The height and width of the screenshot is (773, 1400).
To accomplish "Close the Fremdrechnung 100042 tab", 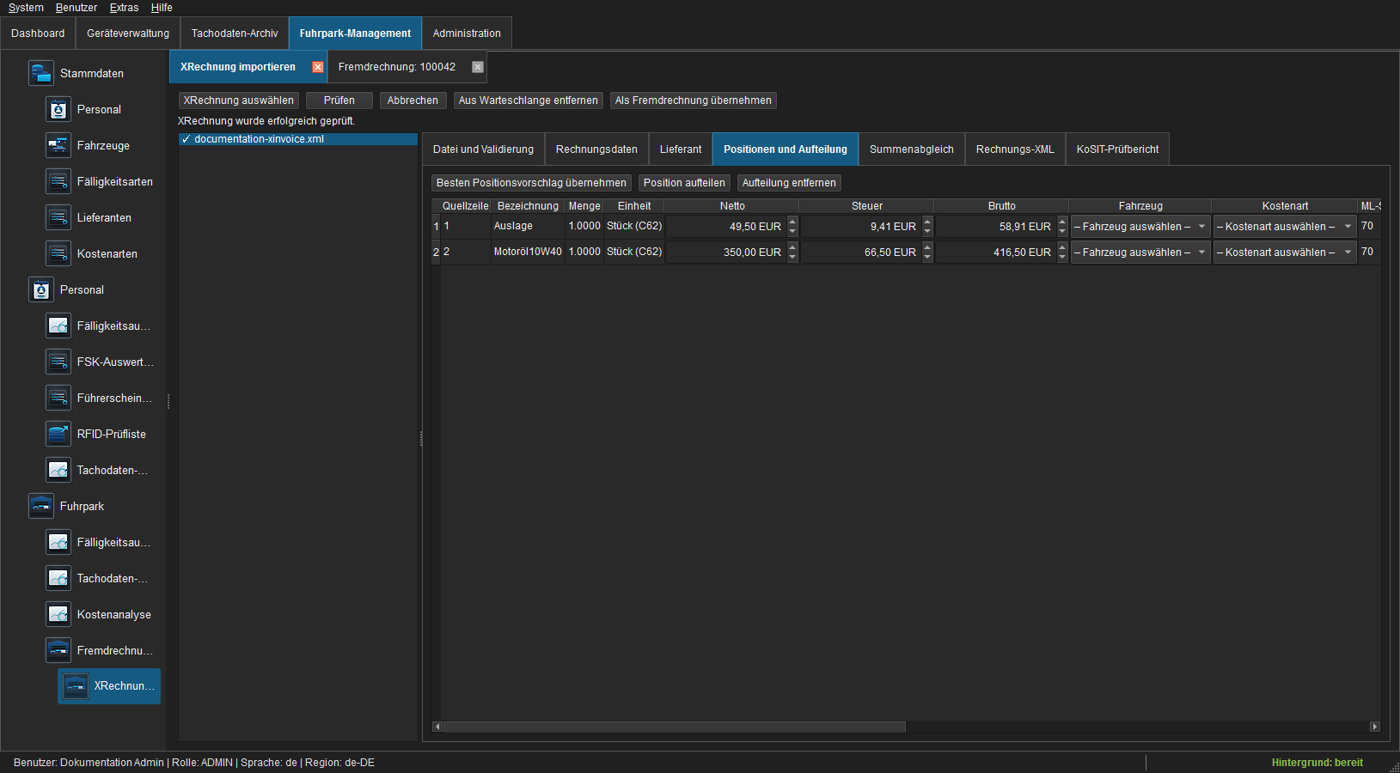I will click(478, 67).
